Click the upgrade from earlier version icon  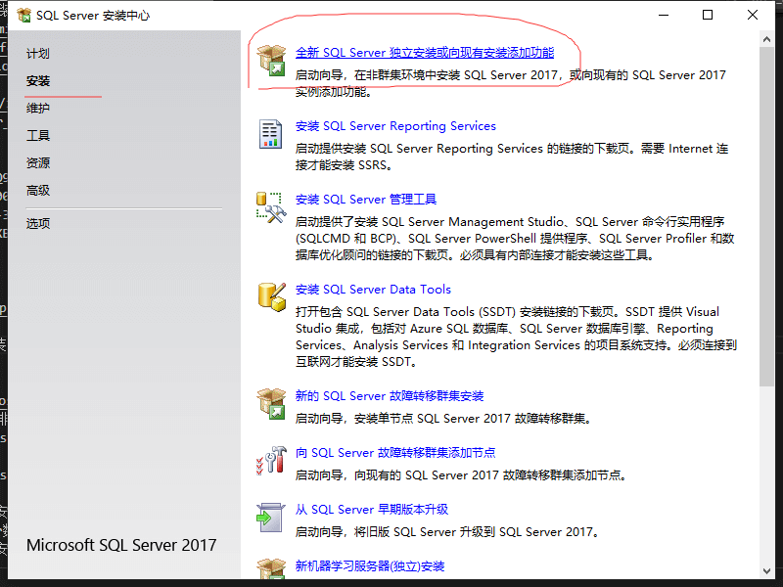270,518
